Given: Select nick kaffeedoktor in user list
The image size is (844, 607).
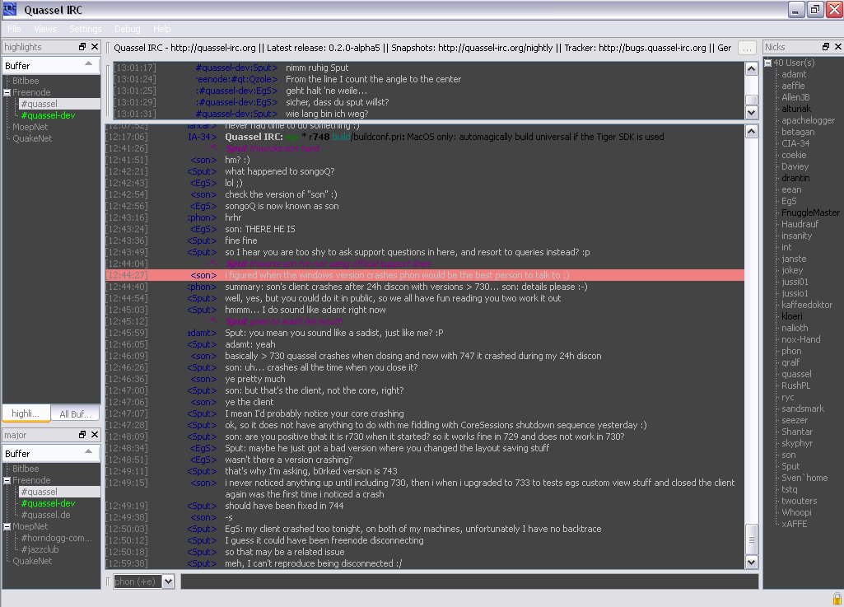Looking at the screenshot, I should (x=807, y=305).
